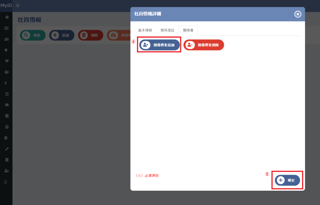Click the mobile phone sidebar icon

(x=6, y=182)
